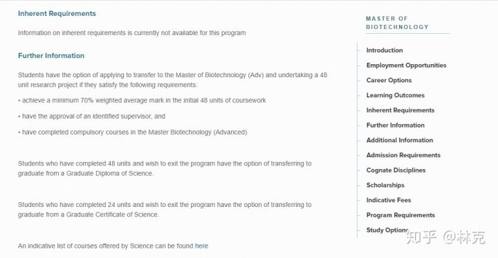498x258 pixels.
Task: Jump to Program Requirements section
Action: [x=400, y=215]
